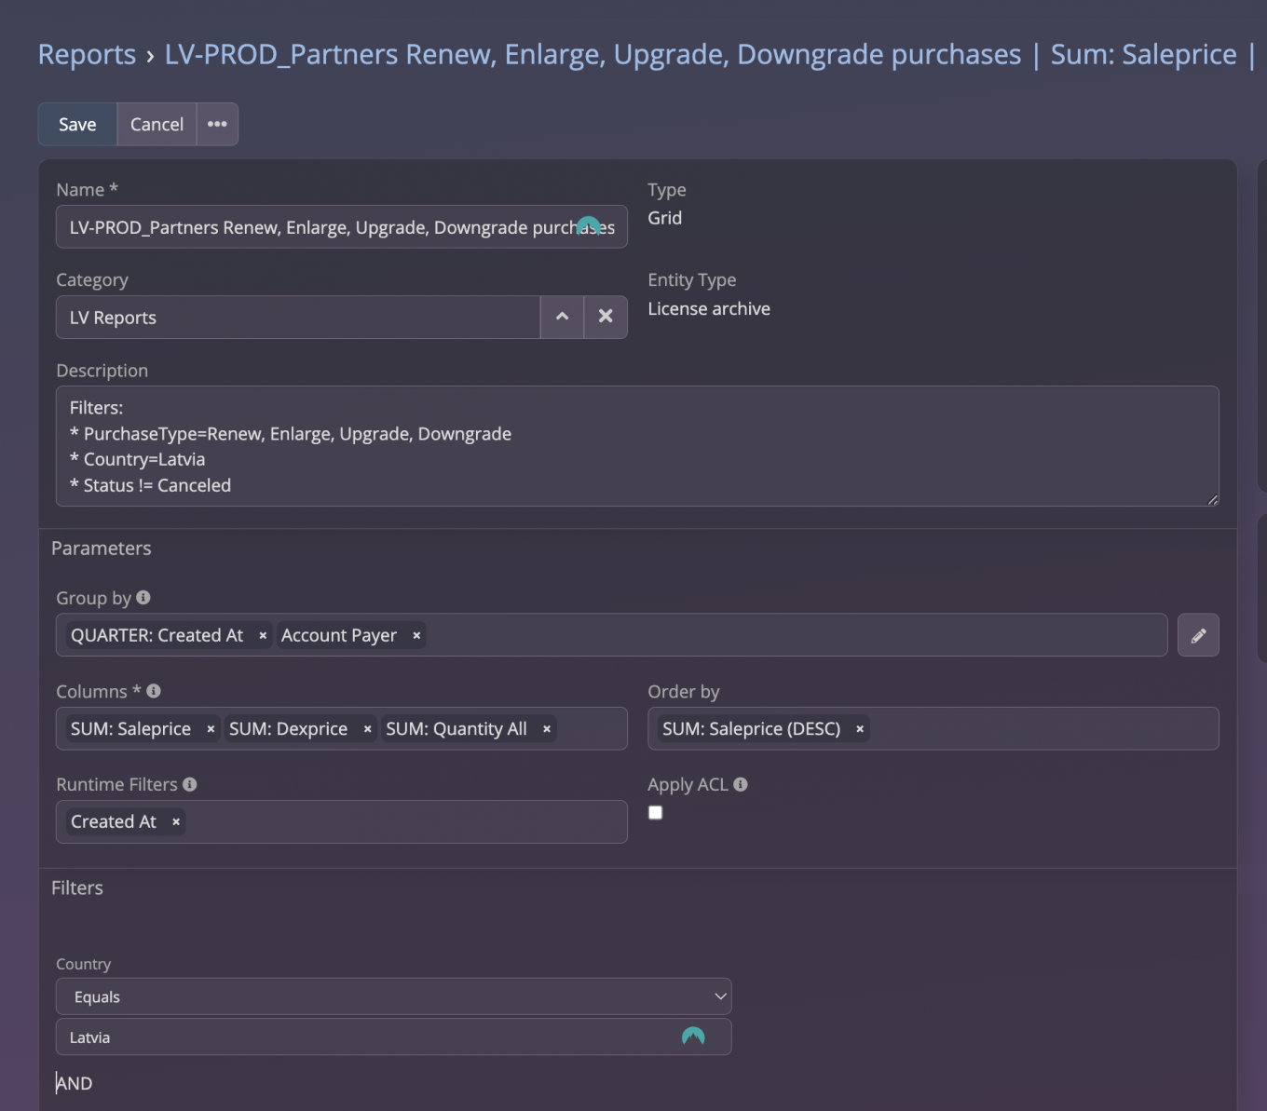
Task: Click the Latvia country value field
Action: [373, 1037]
